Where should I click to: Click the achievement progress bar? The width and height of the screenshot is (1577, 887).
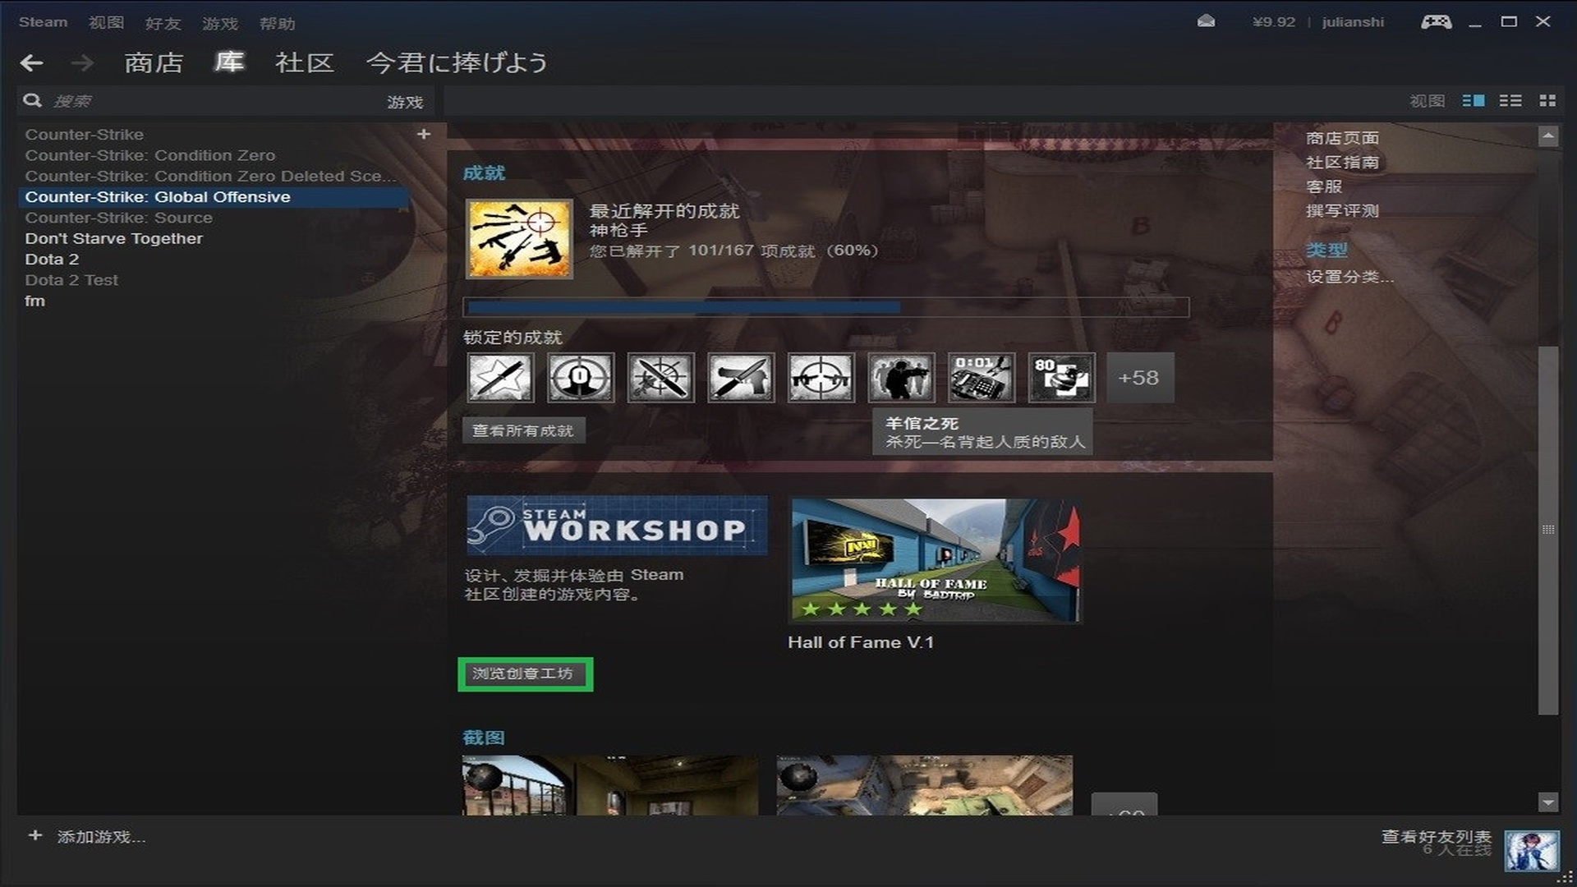pyautogui.click(x=825, y=307)
